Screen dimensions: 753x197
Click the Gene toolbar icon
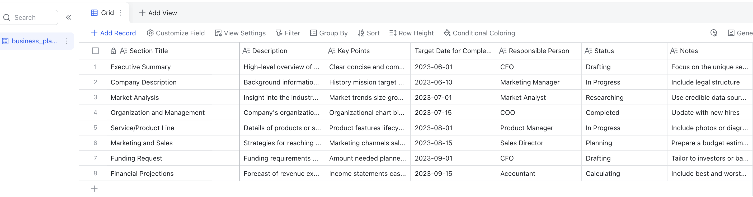coord(731,33)
